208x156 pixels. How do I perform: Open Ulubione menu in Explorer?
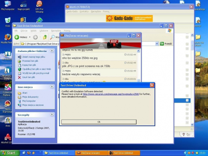(x=44, y=31)
